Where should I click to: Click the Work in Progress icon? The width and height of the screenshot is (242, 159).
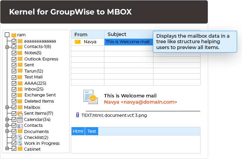point(20,143)
